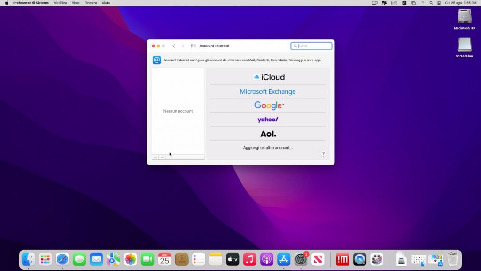Image resolution: width=481 pixels, height=271 pixels.
Task: Go back with the left chevron
Action: click(x=174, y=46)
